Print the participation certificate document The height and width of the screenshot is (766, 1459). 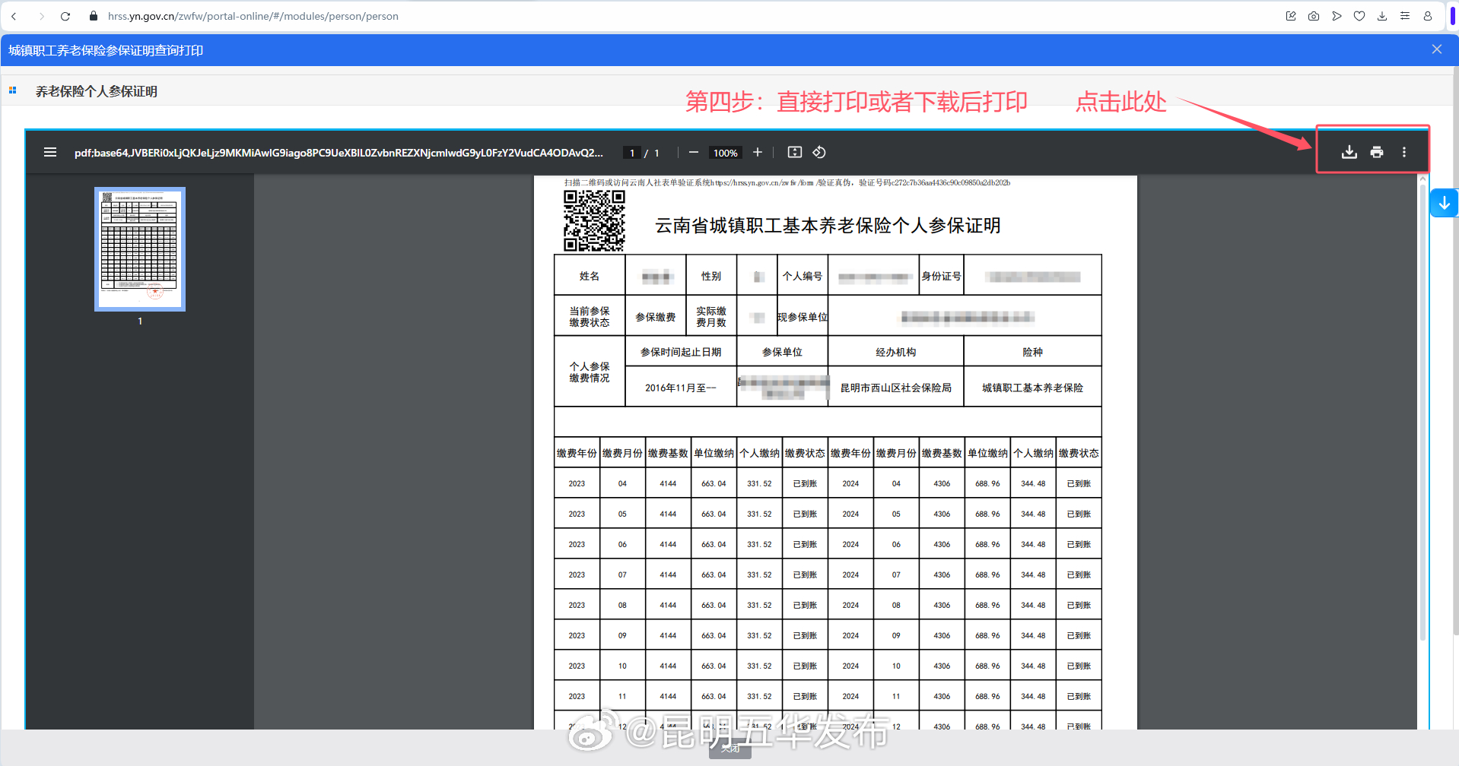pyautogui.click(x=1376, y=152)
